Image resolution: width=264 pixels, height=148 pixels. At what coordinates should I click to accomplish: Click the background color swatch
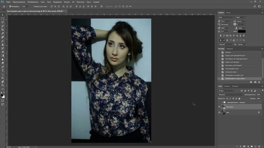pyautogui.click(x=4, y=97)
